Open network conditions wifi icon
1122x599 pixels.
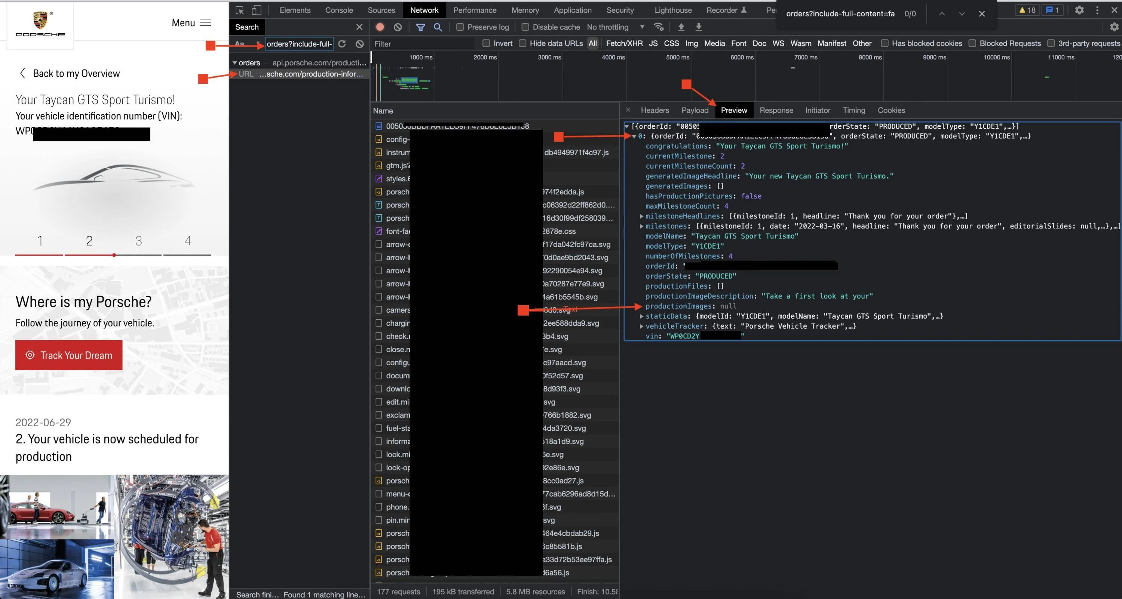pyautogui.click(x=659, y=27)
